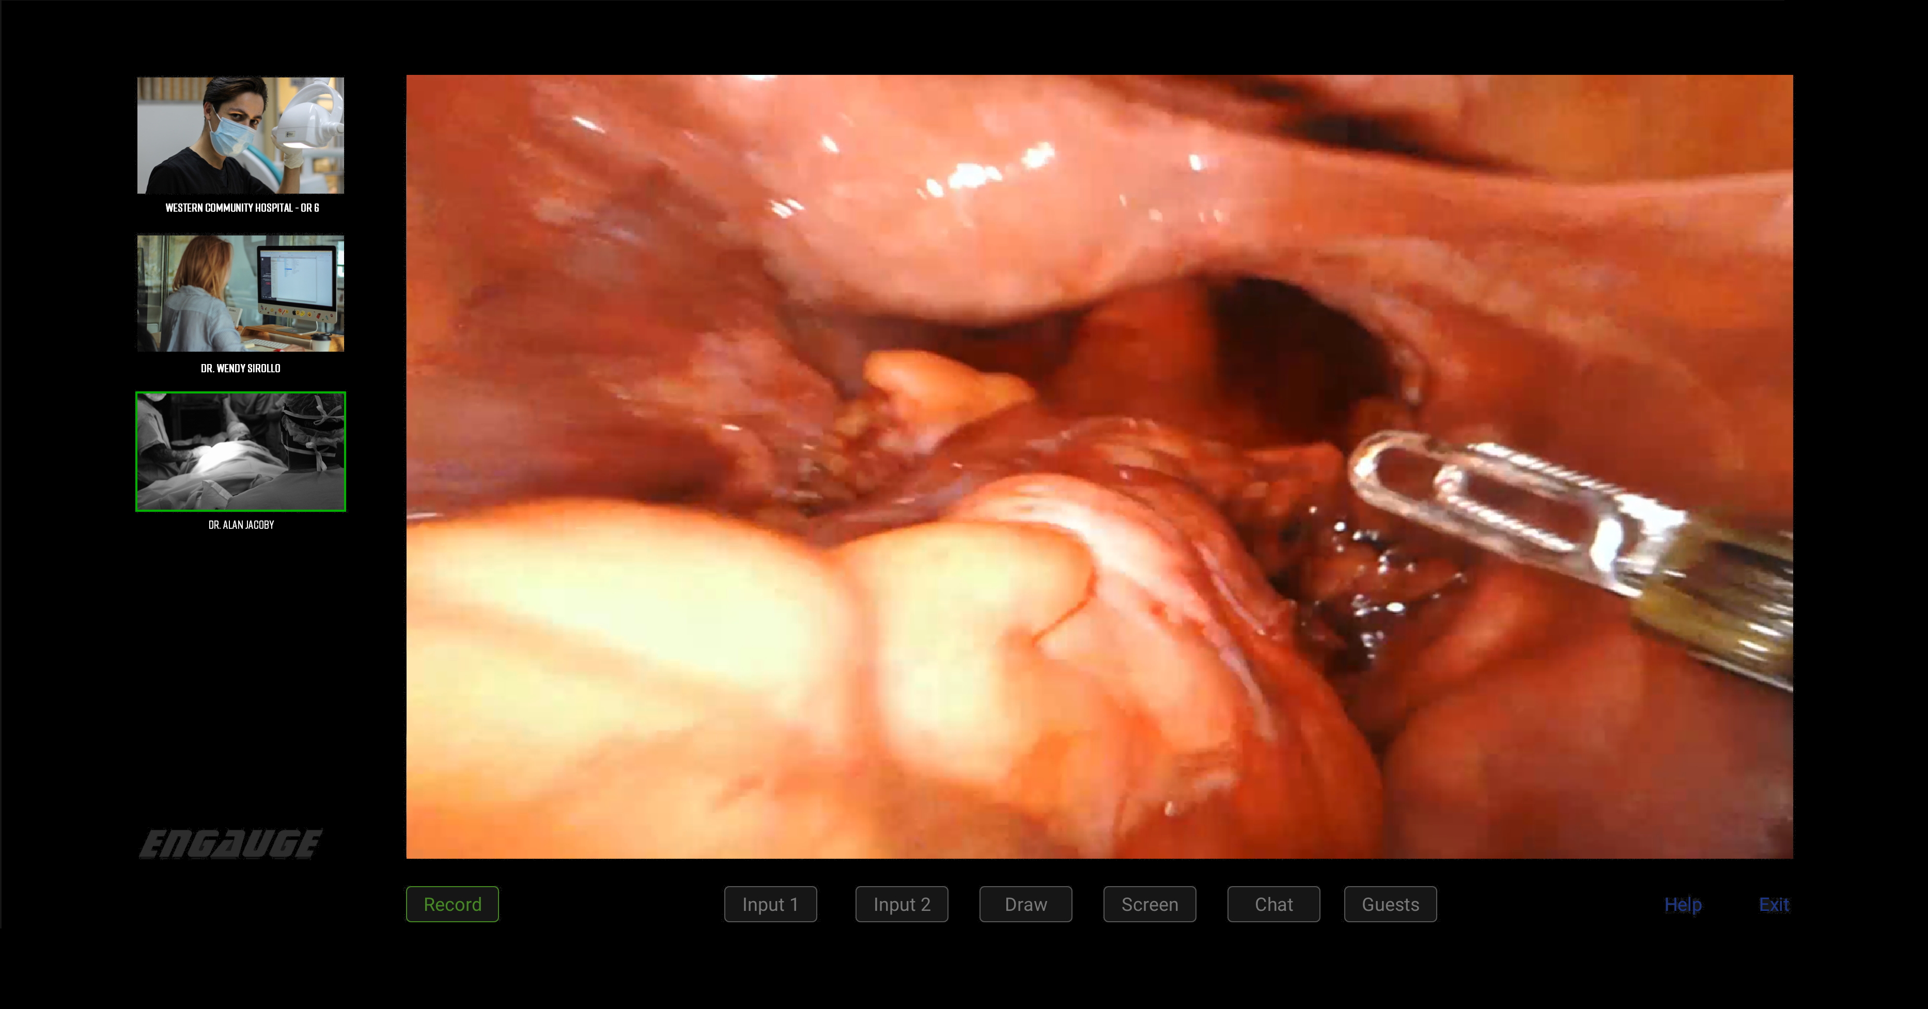Select Western Community Hospital OR 6 video thumbnail
This screenshot has width=1928, height=1009.
pyautogui.click(x=240, y=135)
